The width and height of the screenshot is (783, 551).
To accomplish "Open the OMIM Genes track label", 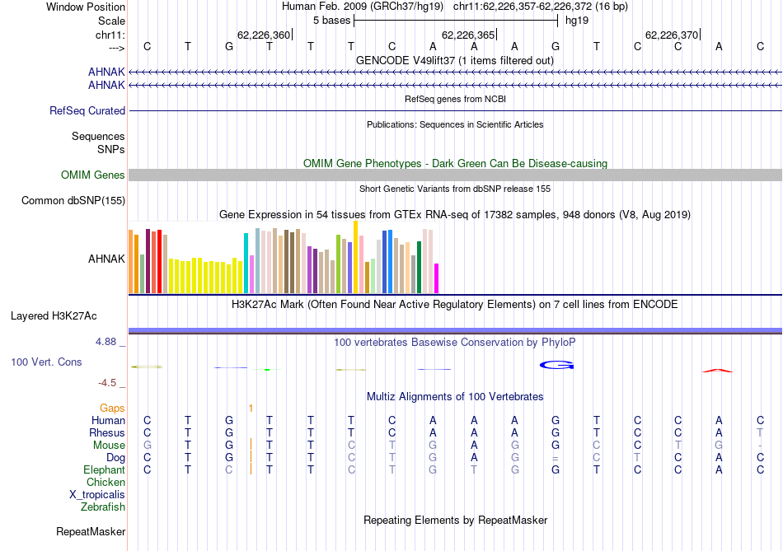I will [x=92, y=175].
